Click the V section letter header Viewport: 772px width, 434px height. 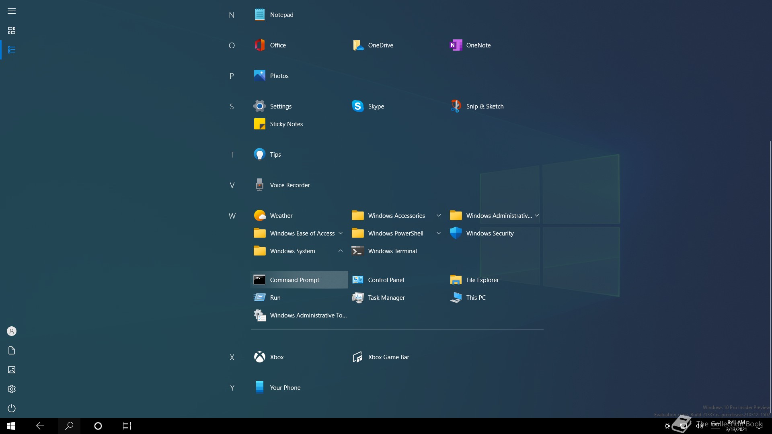232,185
